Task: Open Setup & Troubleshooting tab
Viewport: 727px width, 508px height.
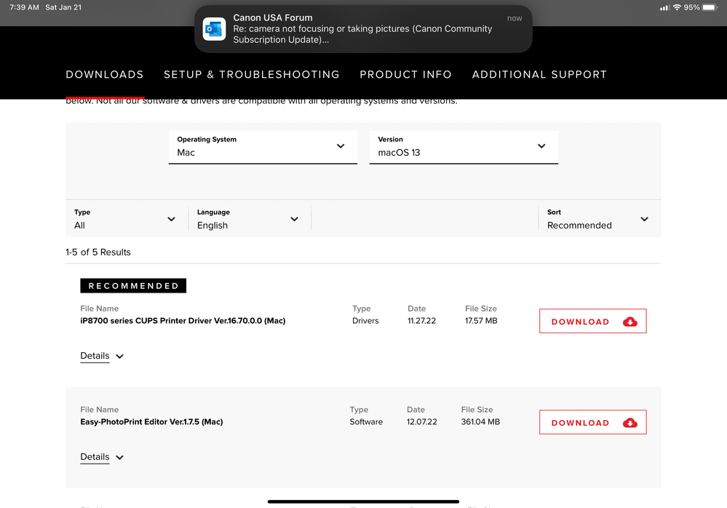Action: [x=251, y=74]
